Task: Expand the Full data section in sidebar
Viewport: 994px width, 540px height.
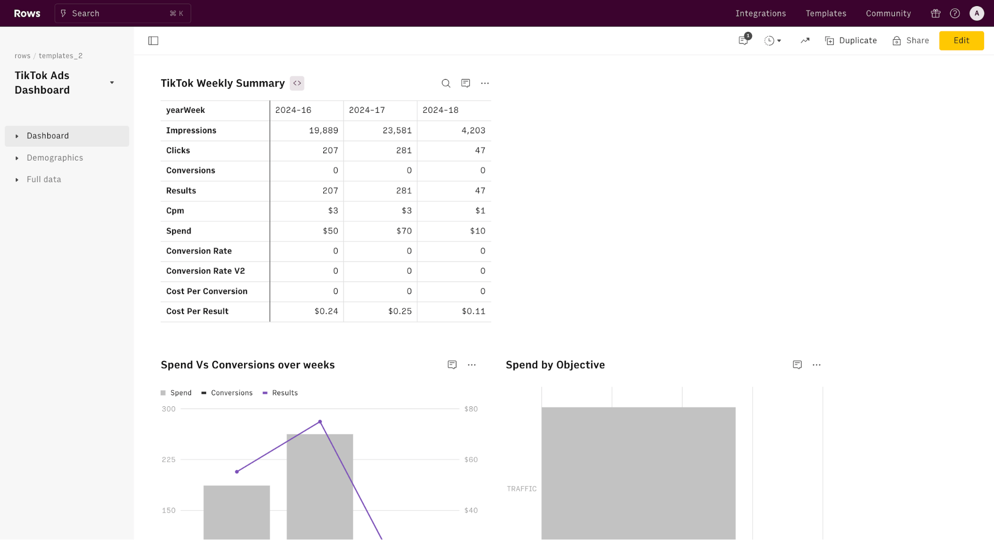Action: tap(16, 180)
